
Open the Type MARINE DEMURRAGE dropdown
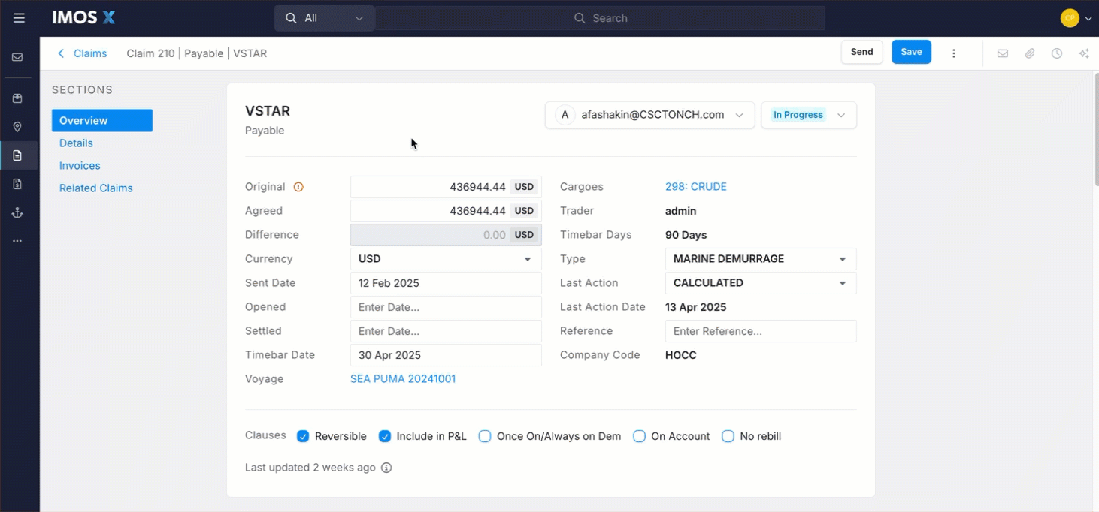pyautogui.click(x=761, y=259)
